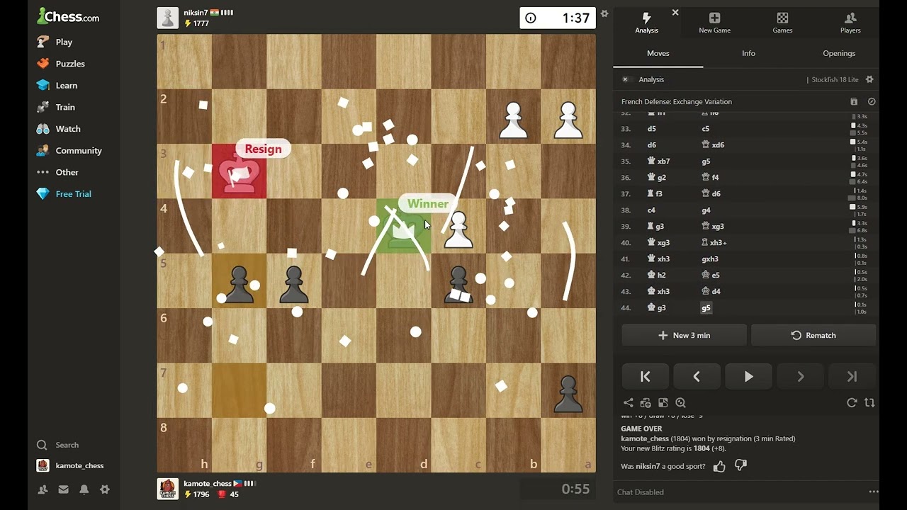Open the sidebar Search
This screenshot has height=510, width=907.
pyautogui.click(x=58, y=445)
